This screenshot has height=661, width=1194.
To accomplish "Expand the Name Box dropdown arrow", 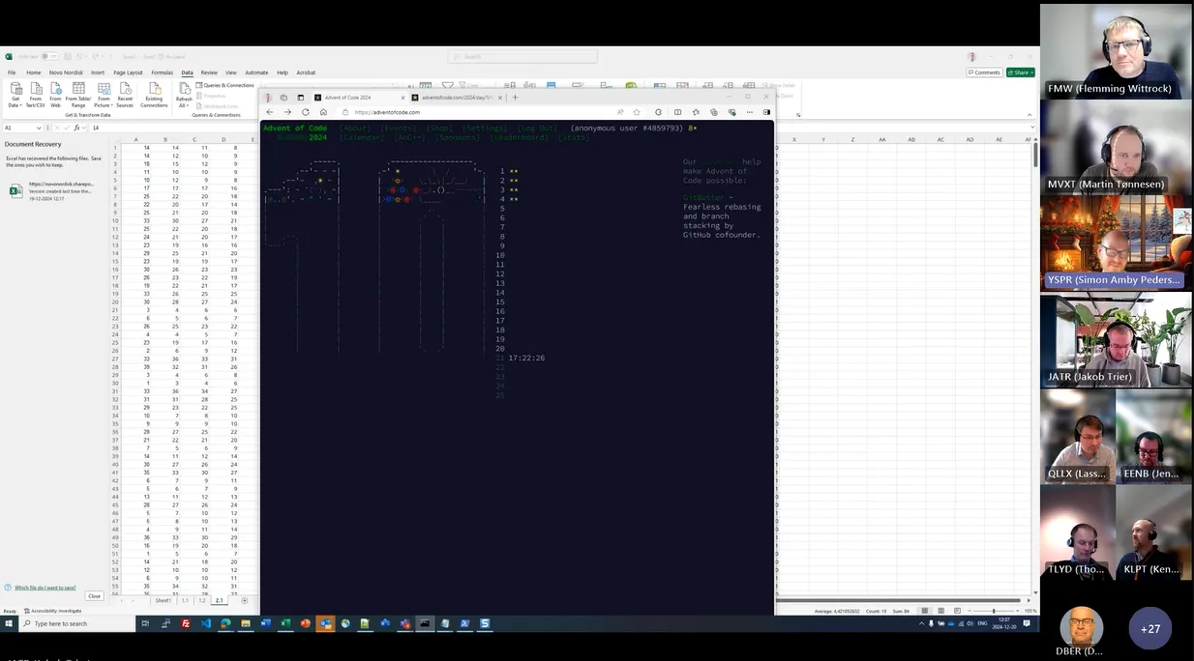I will 40,128.
